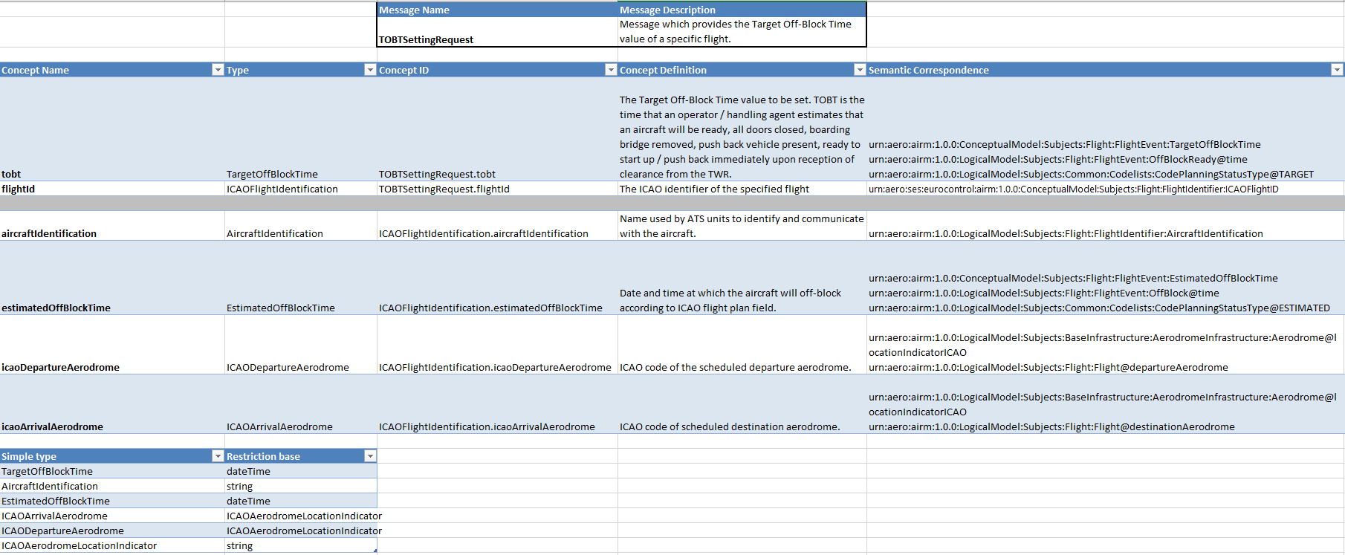Open the Type column filter dropdown

(370, 70)
